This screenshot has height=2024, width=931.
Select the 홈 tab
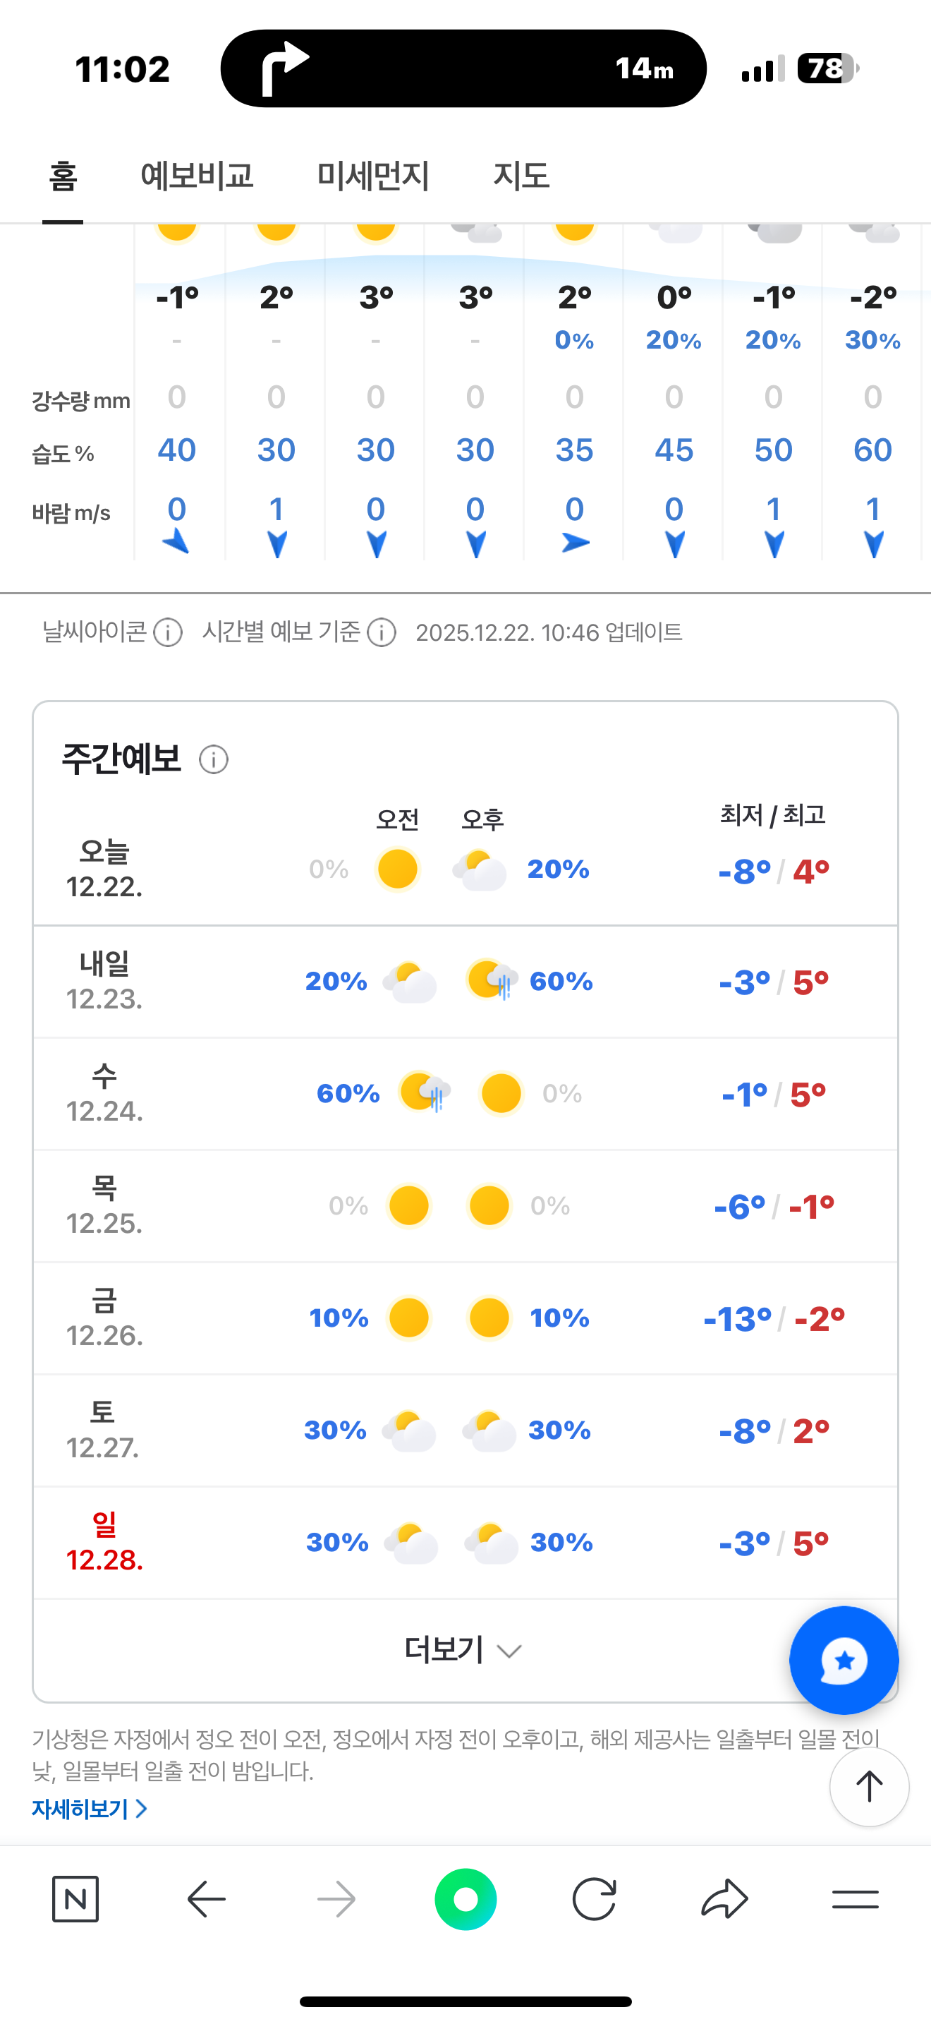63,176
